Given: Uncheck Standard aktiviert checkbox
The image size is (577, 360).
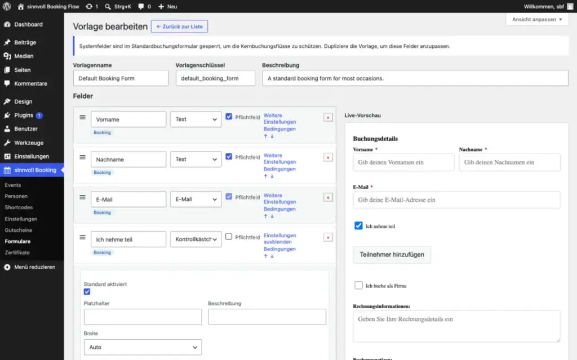Looking at the screenshot, I should (x=87, y=292).
